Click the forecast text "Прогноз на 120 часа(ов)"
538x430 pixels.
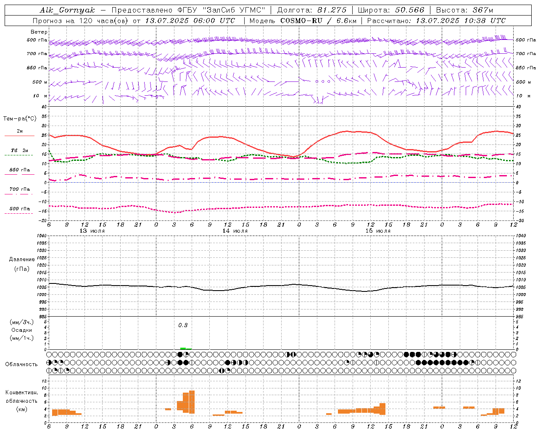click(x=81, y=21)
